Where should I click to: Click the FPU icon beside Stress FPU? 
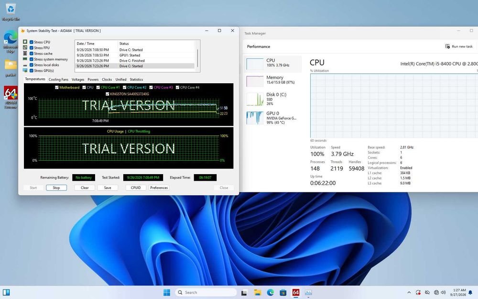pyautogui.click(x=25, y=48)
